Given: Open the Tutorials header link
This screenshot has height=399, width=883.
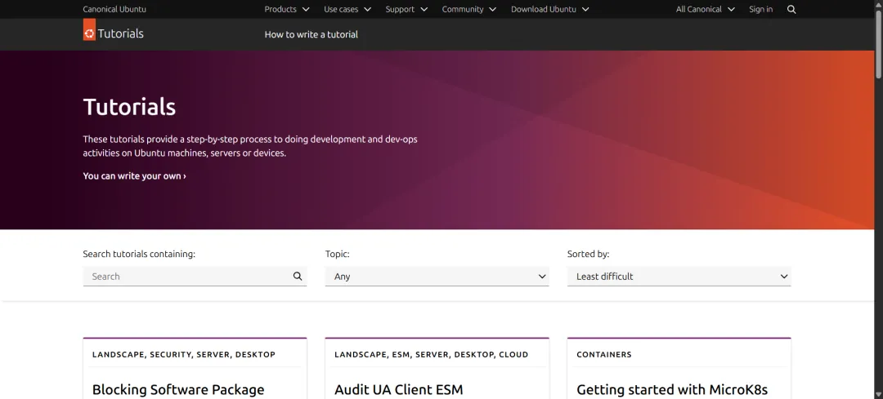Looking at the screenshot, I should pyautogui.click(x=120, y=33).
